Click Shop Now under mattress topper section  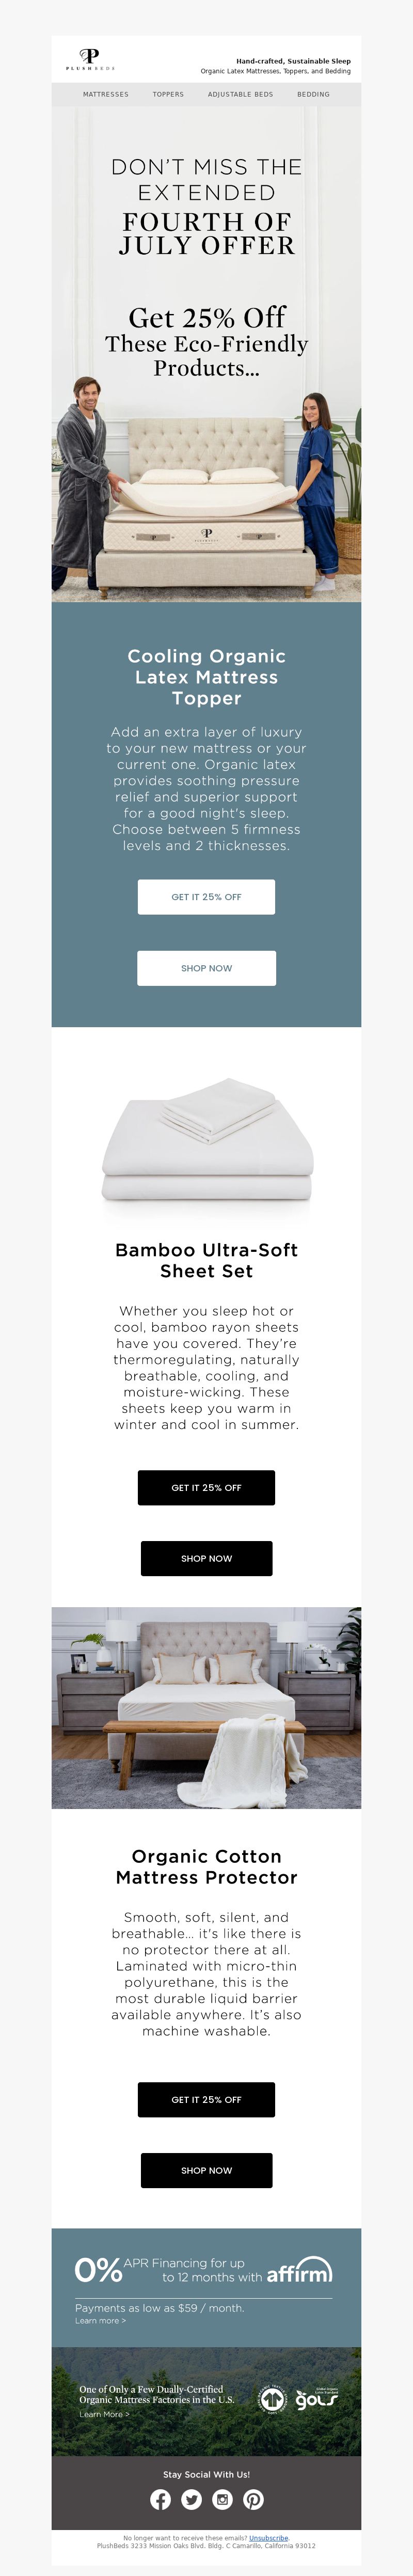[206, 968]
